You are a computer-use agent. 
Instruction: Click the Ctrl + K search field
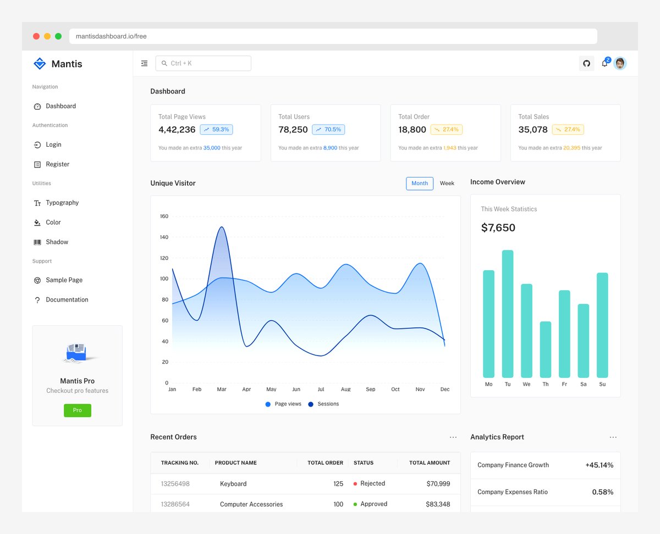[x=203, y=63]
